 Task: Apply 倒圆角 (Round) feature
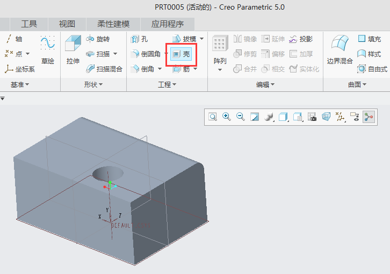[x=146, y=54]
